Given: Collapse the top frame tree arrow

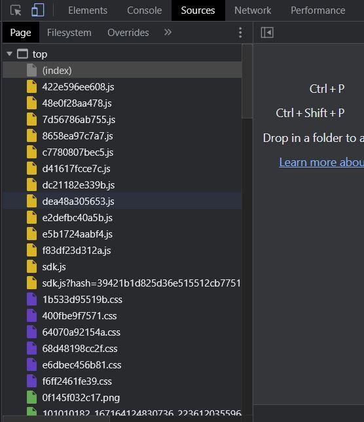Looking at the screenshot, I should point(9,54).
